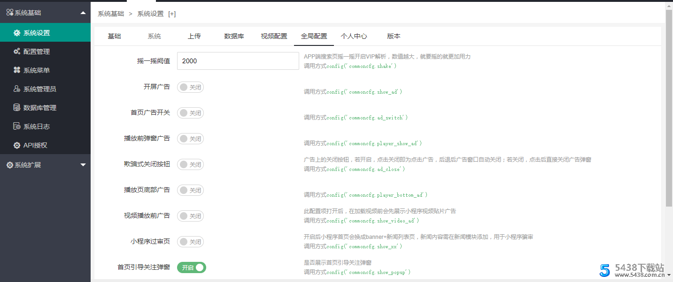The width and height of the screenshot is (673, 282).
Task: Expand the 系统扩展 sidebar section
Action: 83,164
